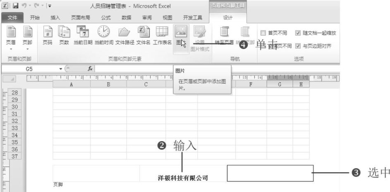Select row 28 header

tap(15, 93)
